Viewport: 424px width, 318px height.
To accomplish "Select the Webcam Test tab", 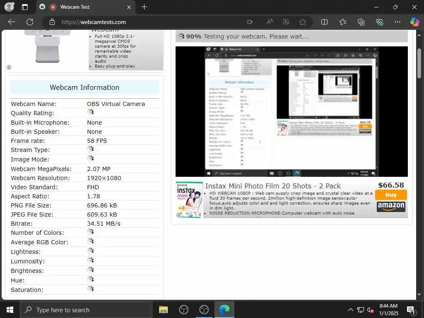I will (x=85, y=7).
